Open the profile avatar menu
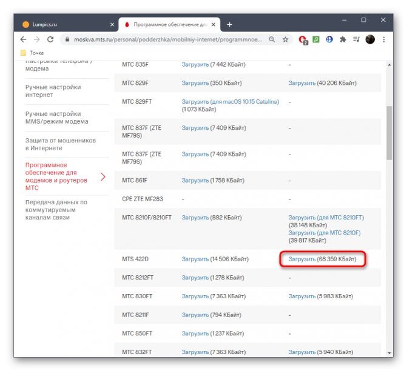This screenshot has height=371, width=407. click(x=370, y=39)
